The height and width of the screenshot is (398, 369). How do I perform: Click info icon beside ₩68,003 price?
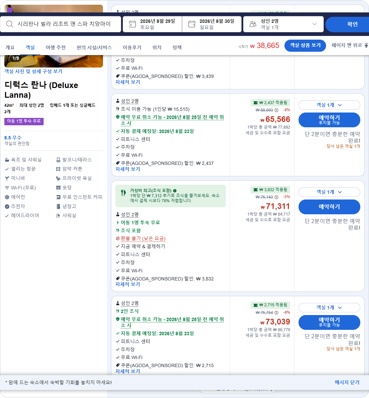(x=276, y=110)
